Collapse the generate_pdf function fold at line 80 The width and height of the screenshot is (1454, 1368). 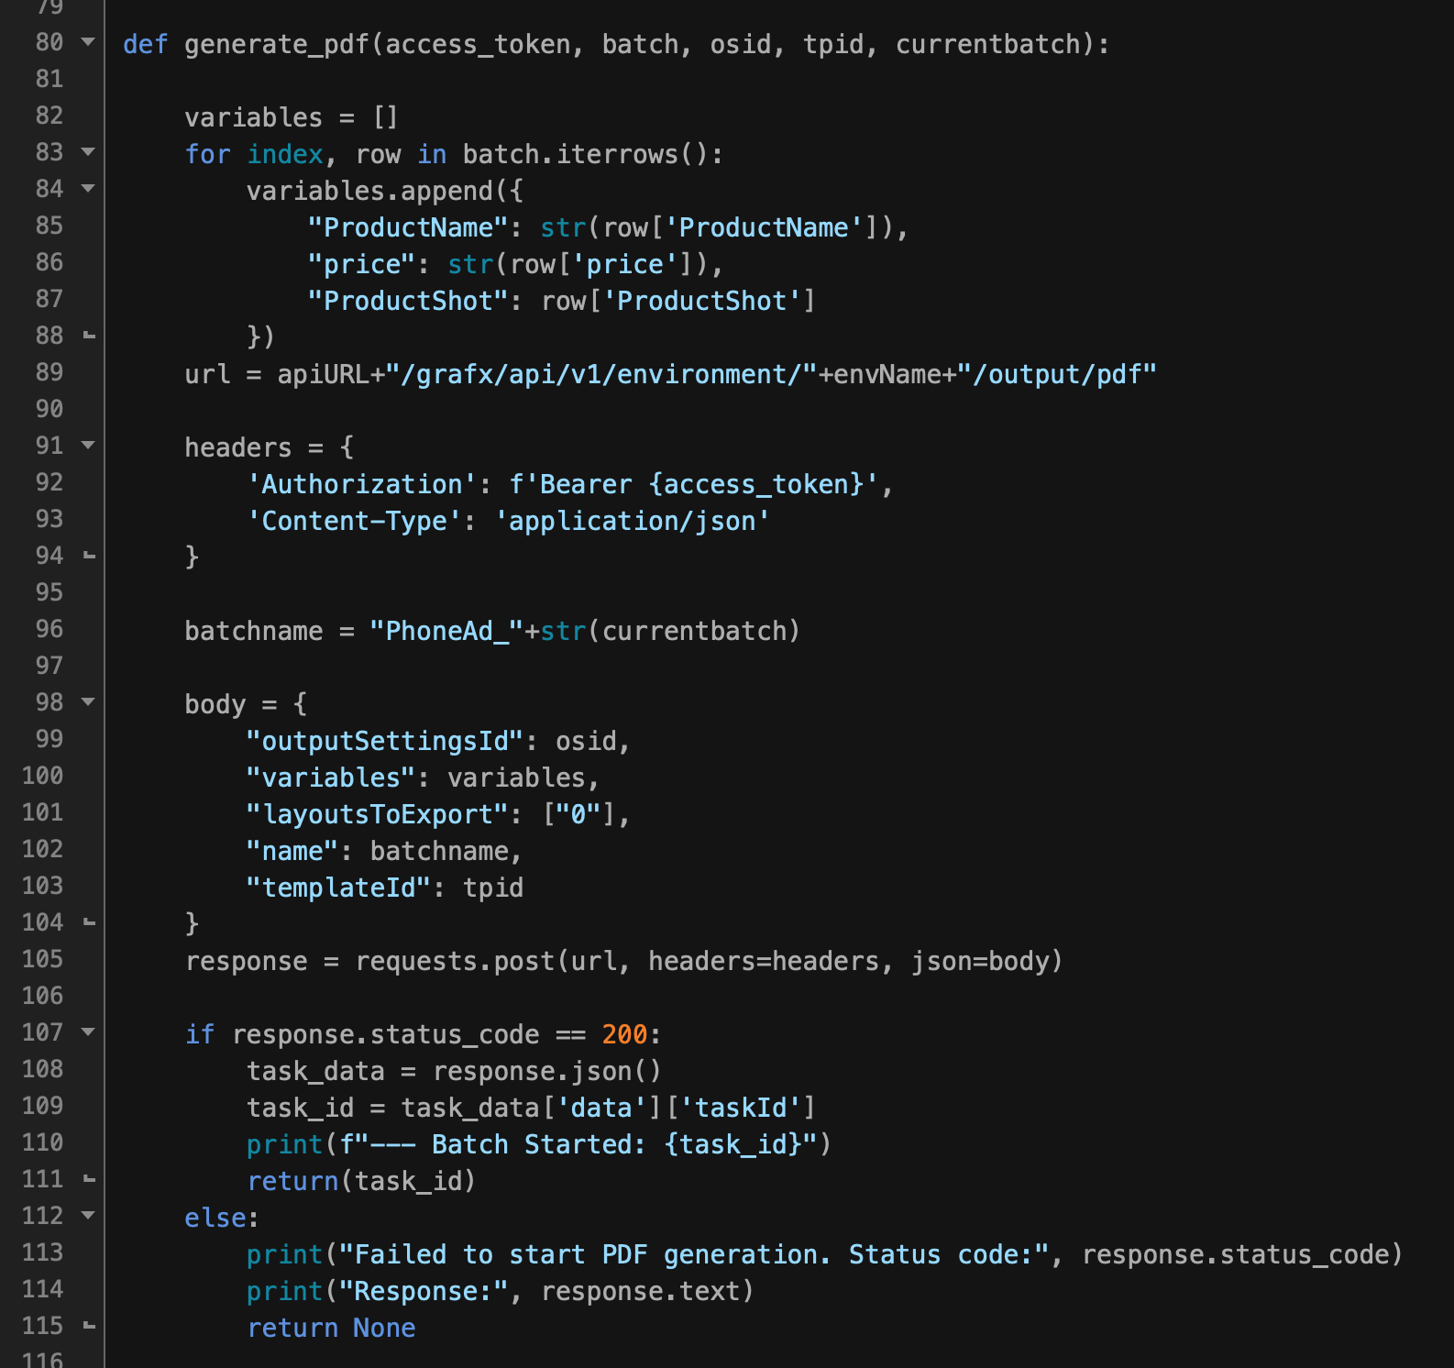click(88, 42)
